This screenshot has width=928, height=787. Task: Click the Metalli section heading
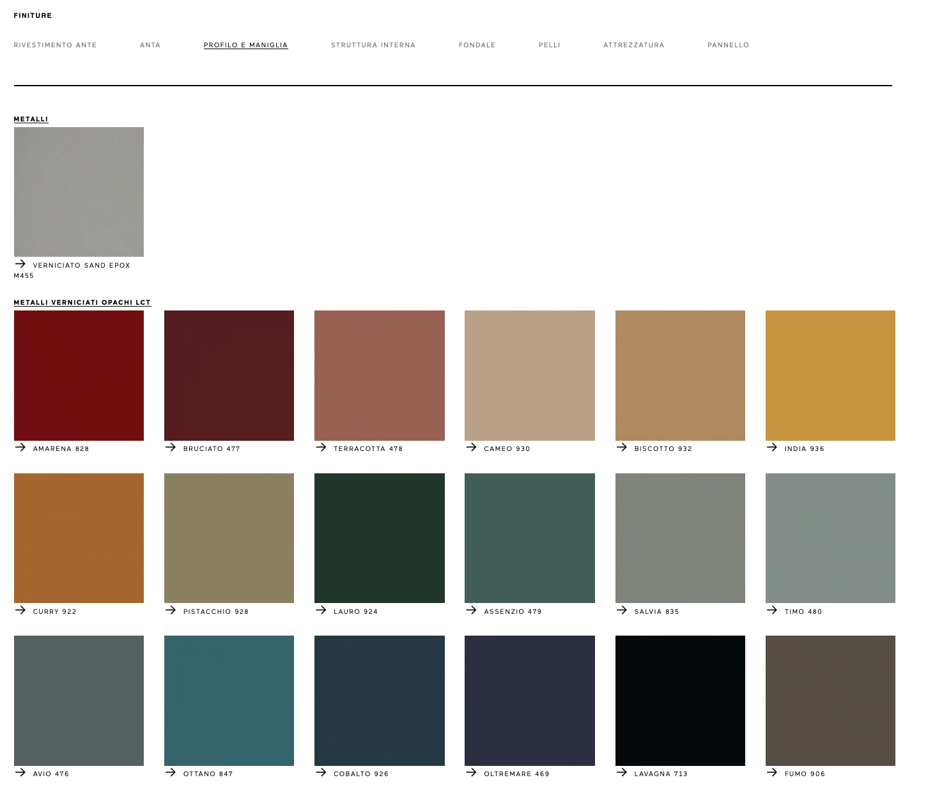(31, 119)
